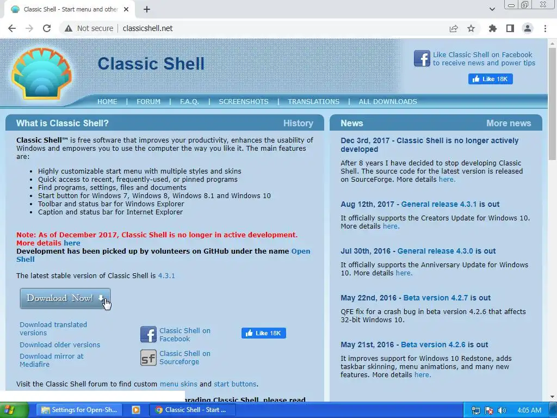This screenshot has width=557, height=418.
Task: Click the Facebook icon beside Classic Shell on Facebook
Action: click(148, 335)
